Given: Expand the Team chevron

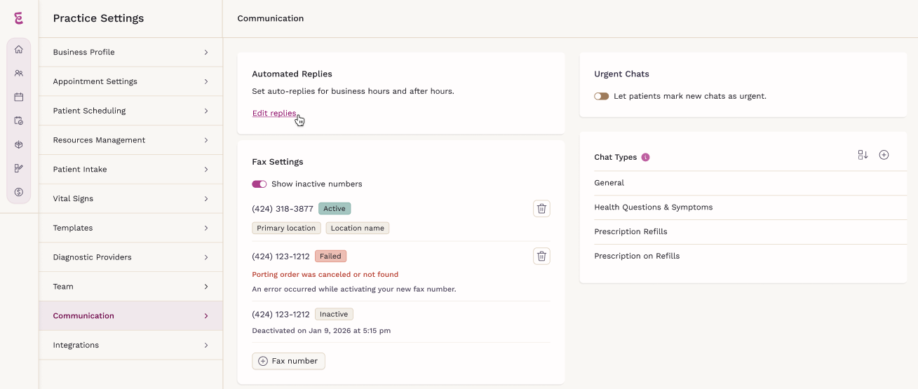Looking at the screenshot, I should pos(206,287).
